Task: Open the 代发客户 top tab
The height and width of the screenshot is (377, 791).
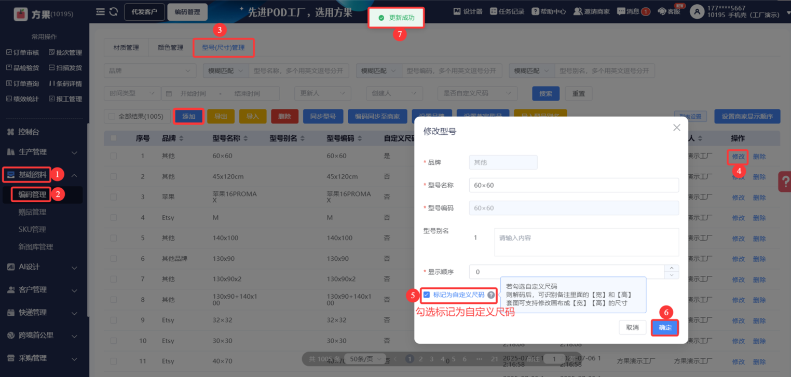Action: [x=144, y=12]
